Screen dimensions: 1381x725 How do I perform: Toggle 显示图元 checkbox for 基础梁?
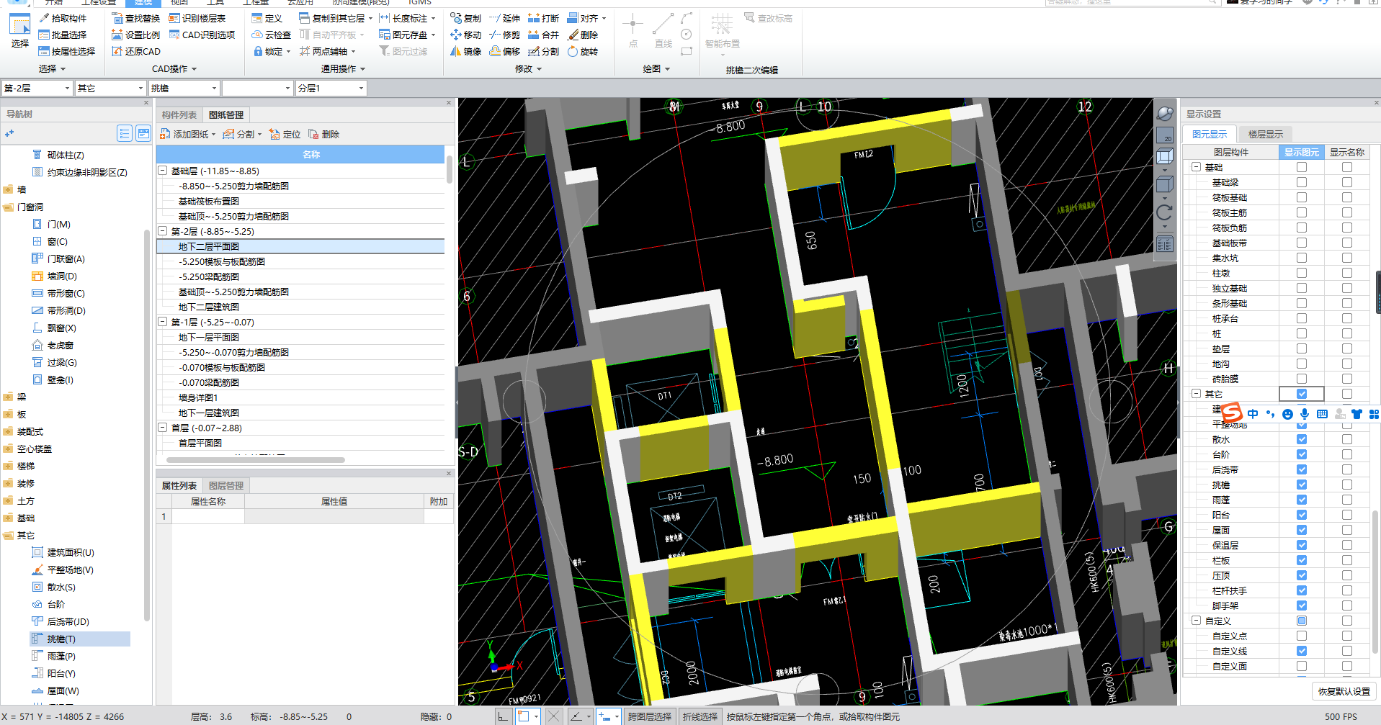(x=1301, y=182)
